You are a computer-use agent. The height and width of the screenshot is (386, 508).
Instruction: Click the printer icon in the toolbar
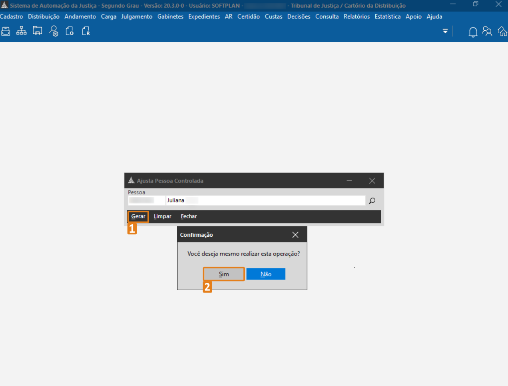[x=6, y=31]
